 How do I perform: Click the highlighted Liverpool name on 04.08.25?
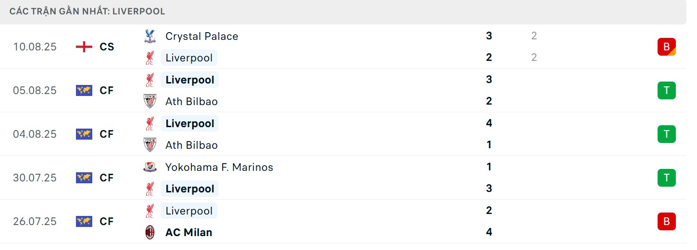[x=189, y=123]
